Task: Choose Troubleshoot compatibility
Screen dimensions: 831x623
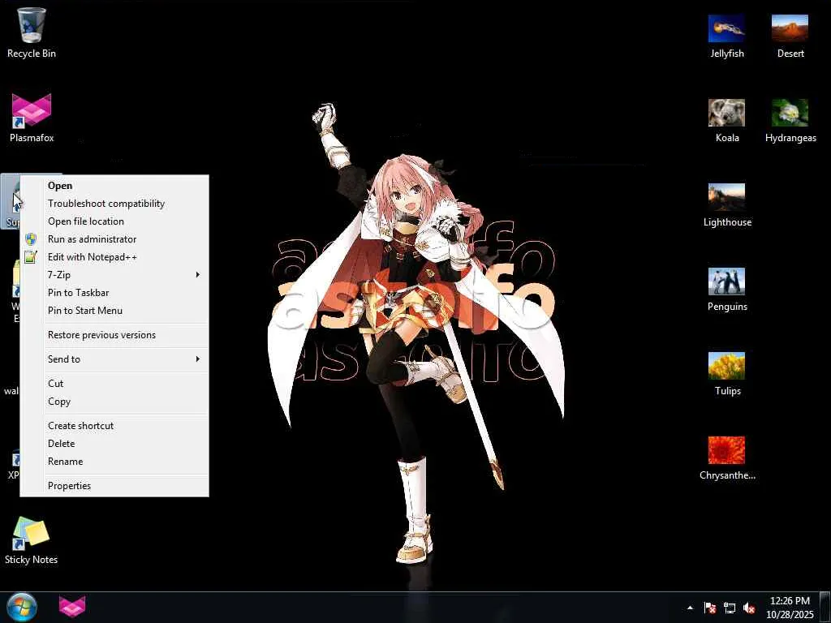Action: (114, 204)
